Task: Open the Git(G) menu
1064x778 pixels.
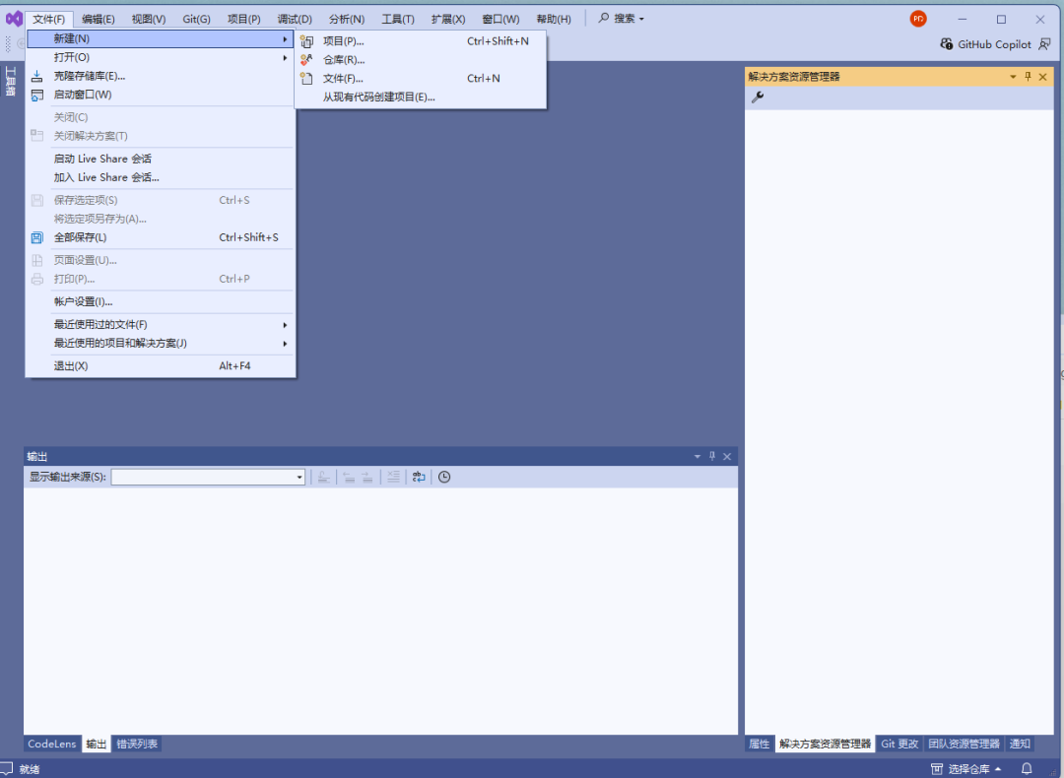Action: click(197, 19)
